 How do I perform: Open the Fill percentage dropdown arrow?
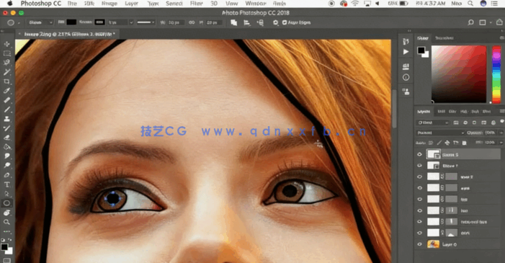tap(501, 143)
